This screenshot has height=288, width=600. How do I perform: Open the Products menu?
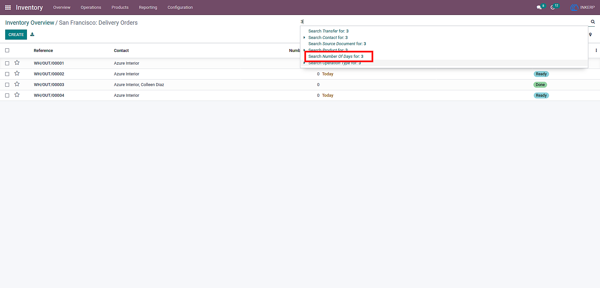point(120,7)
